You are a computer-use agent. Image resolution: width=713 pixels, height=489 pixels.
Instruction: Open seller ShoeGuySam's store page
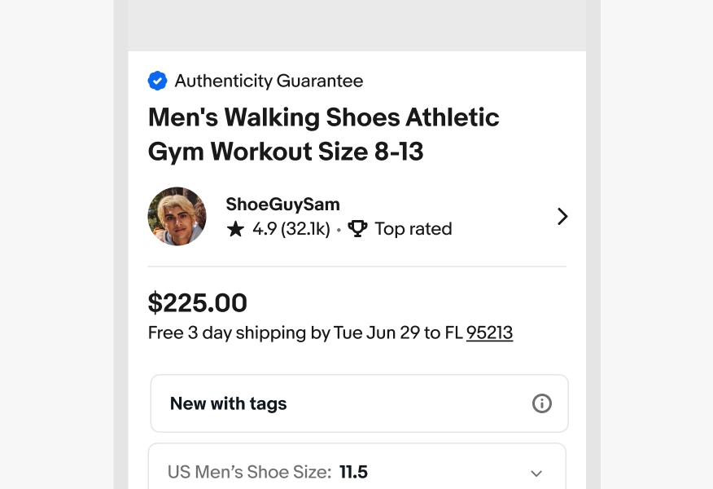point(282,205)
